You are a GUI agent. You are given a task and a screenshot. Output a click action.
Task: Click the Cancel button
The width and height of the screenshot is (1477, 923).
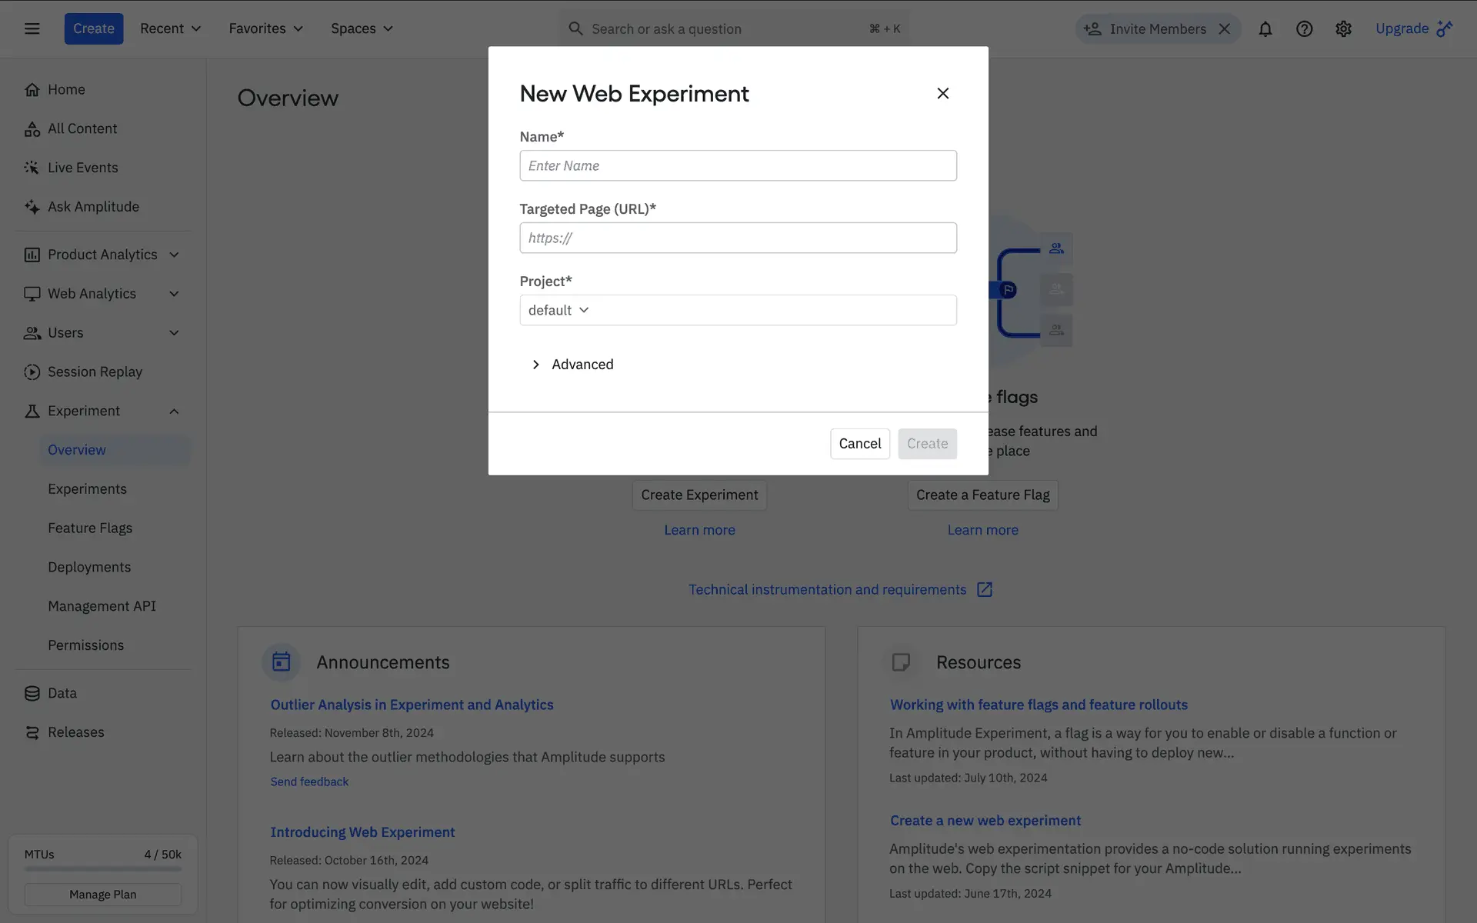point(859,444)
